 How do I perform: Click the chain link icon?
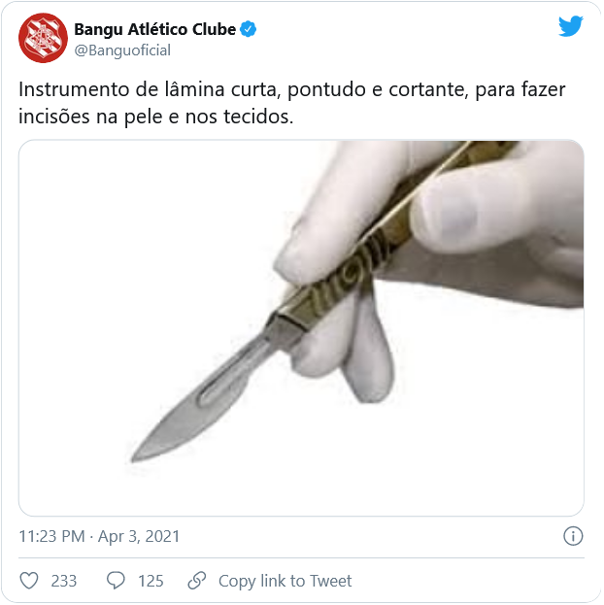pyautogui.click(x=197, y=581)
